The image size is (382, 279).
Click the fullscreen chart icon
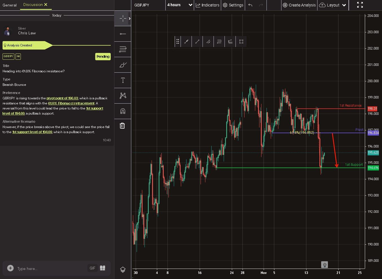coord(360,5)
